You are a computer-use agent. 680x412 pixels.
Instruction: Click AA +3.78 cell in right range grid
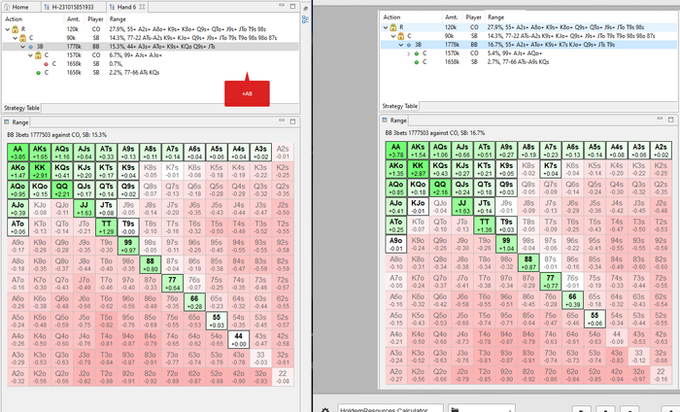click(x=396, y=150)
